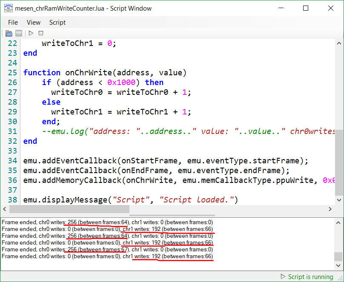Click the window resize grip in status bar
The height and width of the screenshot is (282, 344).
point(340,278)
